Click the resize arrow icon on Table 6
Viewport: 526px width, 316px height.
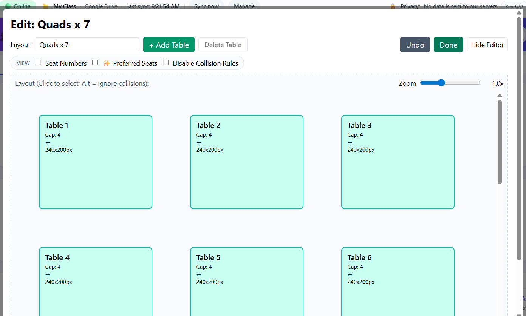click(x=349, y=274)
